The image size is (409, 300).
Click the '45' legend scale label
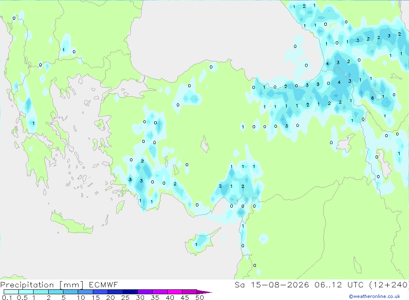pyautogui.click(x=185, y=298)
